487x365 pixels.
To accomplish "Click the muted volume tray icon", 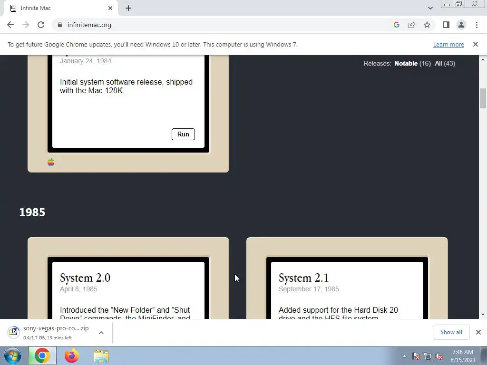I will click(439, 356).
